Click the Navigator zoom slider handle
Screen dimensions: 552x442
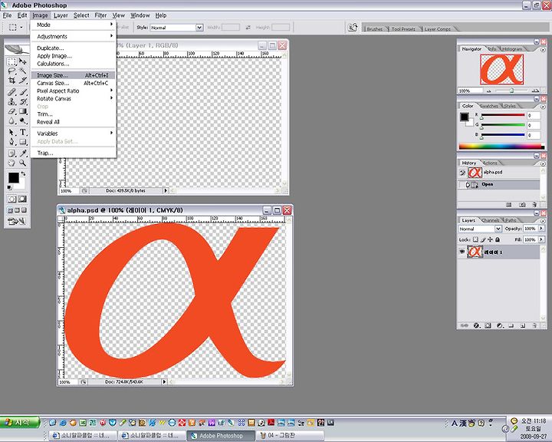click(x=512, y=91)
